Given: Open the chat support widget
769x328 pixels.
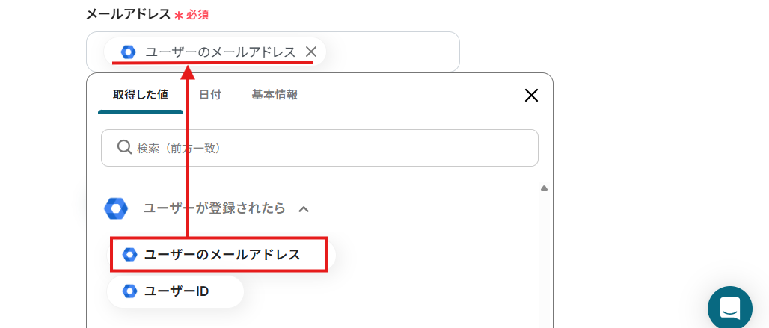Looking at the screenshot, I should pos(729,308).
